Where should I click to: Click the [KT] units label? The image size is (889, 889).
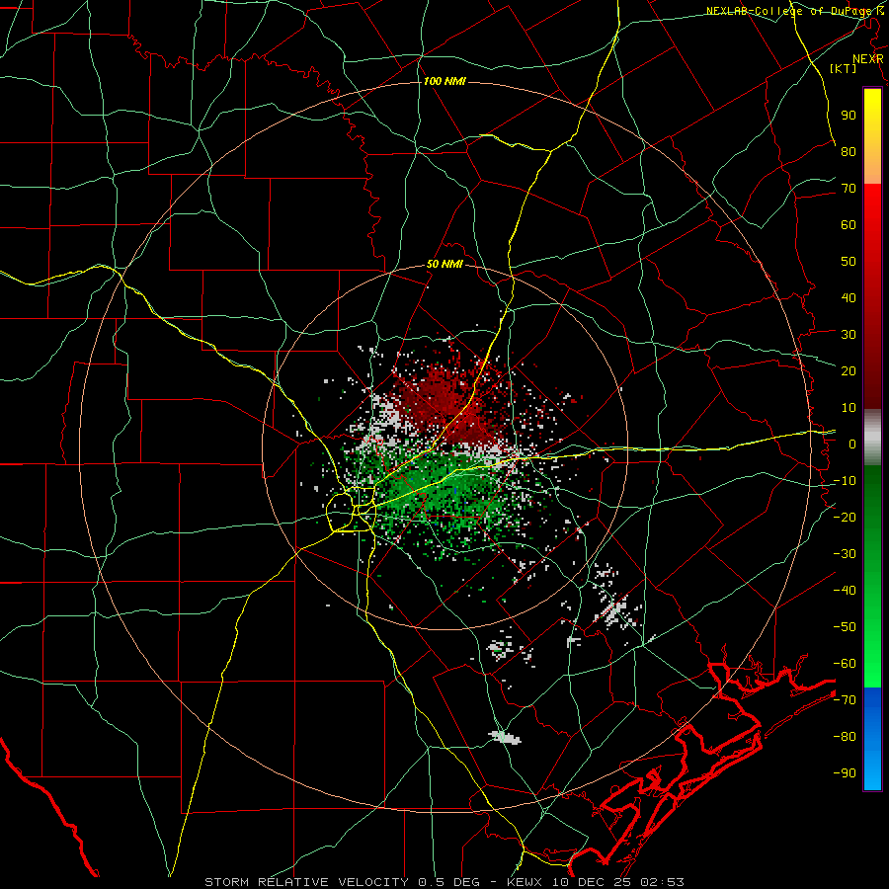click(844, 68)
